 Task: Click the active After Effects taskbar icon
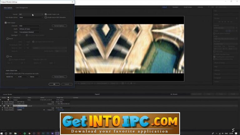click(x=57, y=133)
